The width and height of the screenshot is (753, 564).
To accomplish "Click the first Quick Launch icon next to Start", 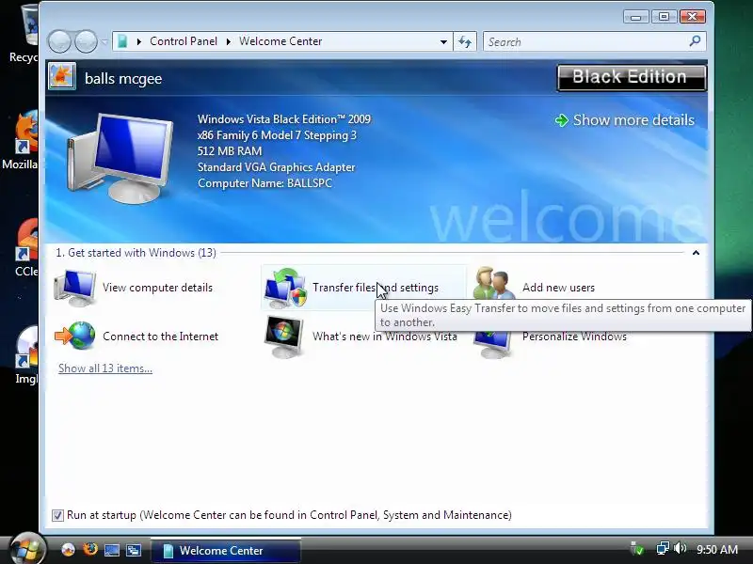I will click(x=68, y=550).
